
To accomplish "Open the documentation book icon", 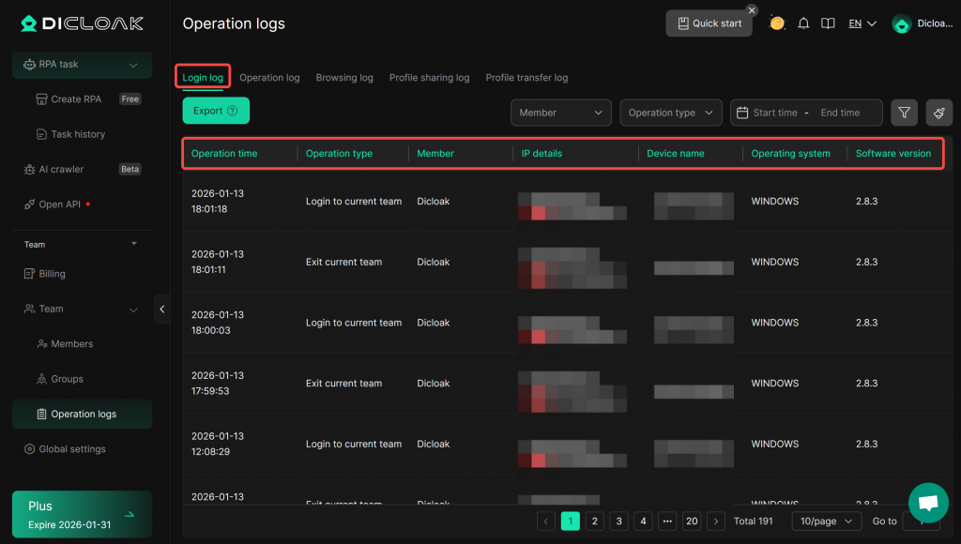I will [x=828, y=23].
